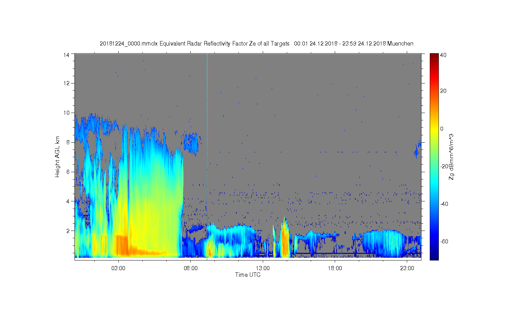Click the colorbar value label -40

[x=444, y=204]
